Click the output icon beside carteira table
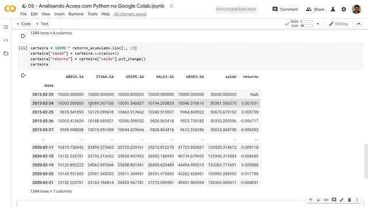The width and height of the screenshot is (368, 207). pyautogui.click(x=23, y=75)
